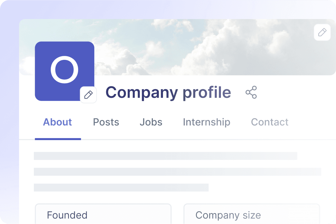Image resolution: width=336 pixels, height=224 pixels.
Task: Switch to the About tab
Action: (x=57, y=122)
